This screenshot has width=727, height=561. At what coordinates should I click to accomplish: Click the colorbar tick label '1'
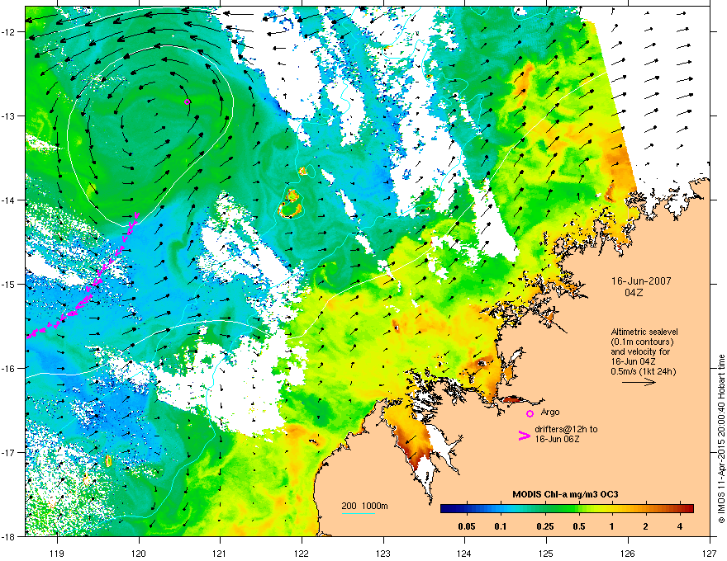pyautogui.click(x=612, y=526)
